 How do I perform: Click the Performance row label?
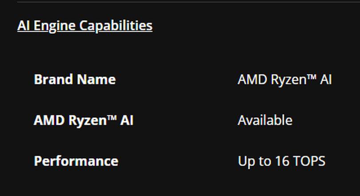(76, 161)
